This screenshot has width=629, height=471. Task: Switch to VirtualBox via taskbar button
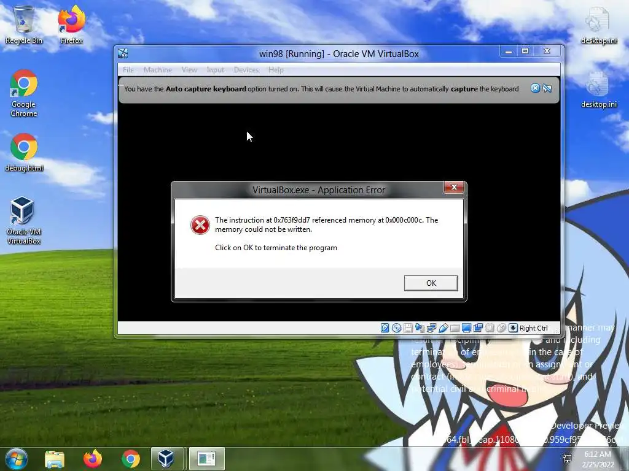(166, 459)
